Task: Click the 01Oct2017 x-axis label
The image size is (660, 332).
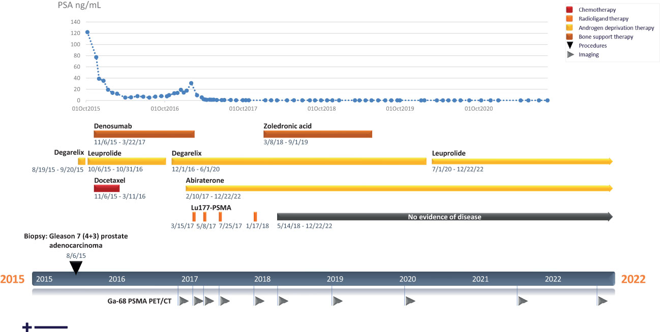Action: (243, 109)
